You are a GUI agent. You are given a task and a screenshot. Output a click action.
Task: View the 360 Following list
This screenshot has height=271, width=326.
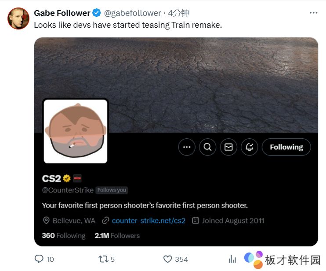[63, 236]
